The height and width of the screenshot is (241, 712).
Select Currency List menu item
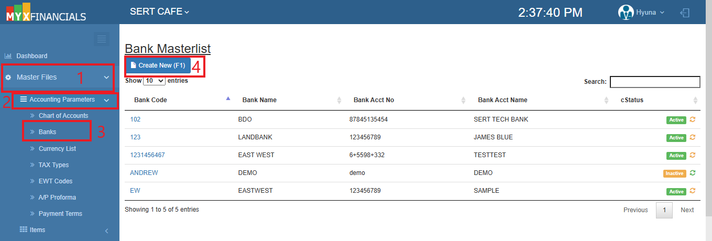57,149
